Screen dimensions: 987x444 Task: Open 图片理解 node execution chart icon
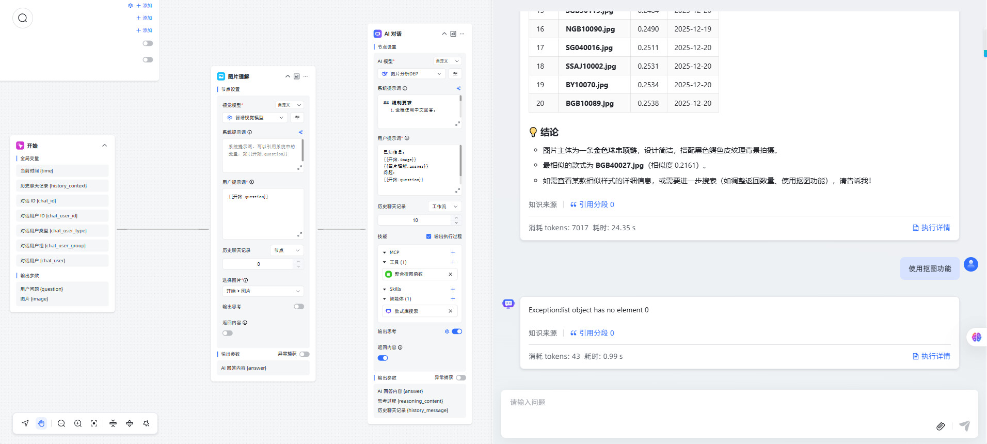(297, 76)
